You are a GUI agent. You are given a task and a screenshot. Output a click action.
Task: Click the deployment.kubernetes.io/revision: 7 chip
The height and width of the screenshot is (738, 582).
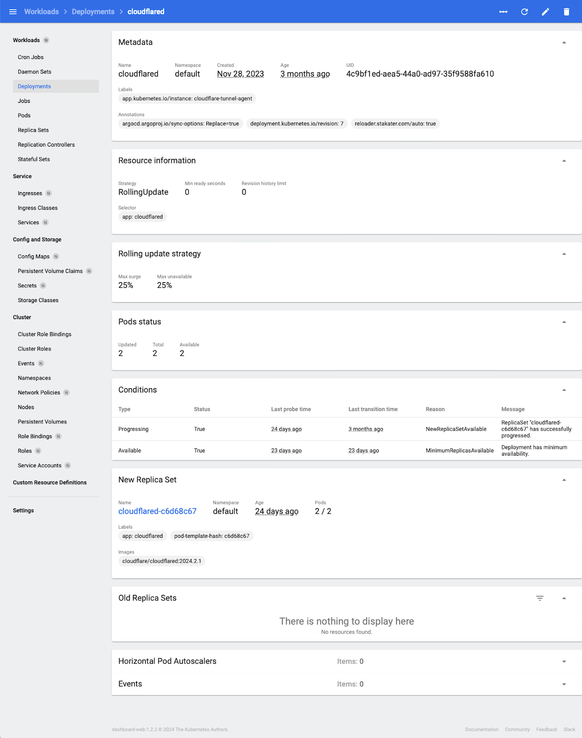297,124
